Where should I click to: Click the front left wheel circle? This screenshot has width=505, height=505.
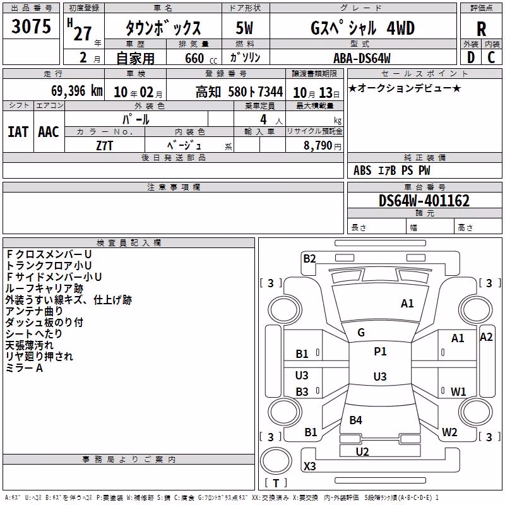pyautogui.click(x=285, y=310)
